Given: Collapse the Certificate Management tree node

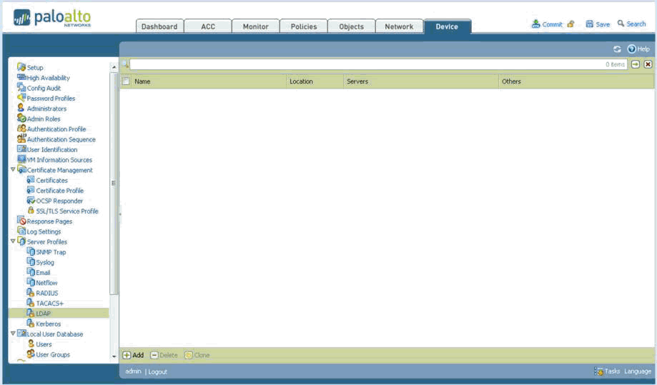Looking at the screenshot, I should pyautogui.click(x=13, y=170).
